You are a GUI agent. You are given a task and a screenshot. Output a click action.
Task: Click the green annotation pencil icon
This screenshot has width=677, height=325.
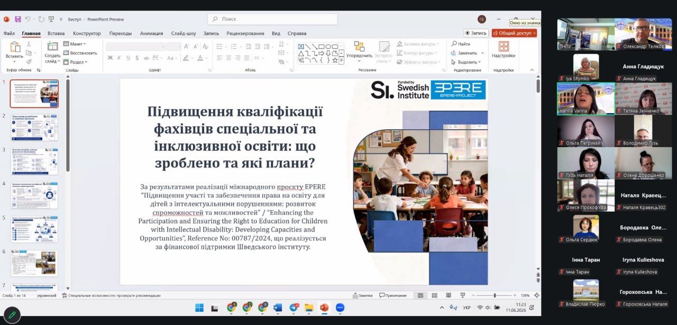pyautogui.click(x=12, y=315)
